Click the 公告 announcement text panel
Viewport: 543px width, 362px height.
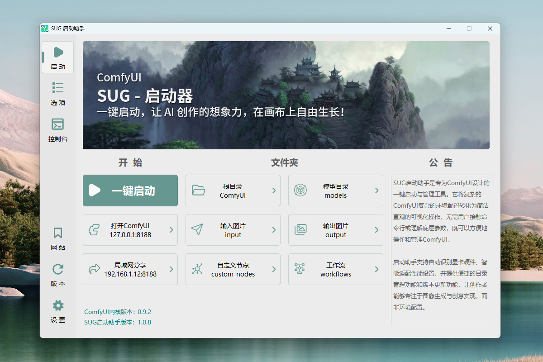click(442, 250)
